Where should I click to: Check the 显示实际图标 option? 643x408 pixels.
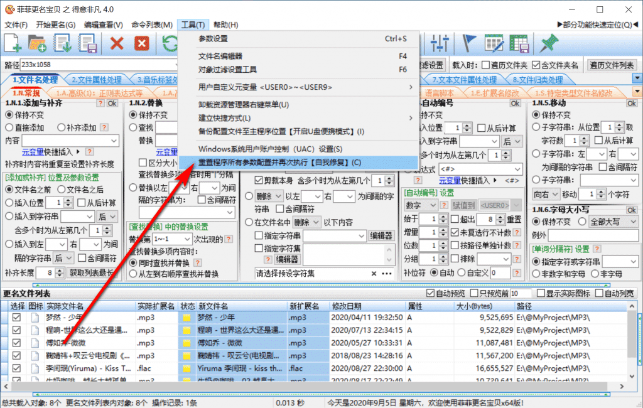click(x=541, y=293)
